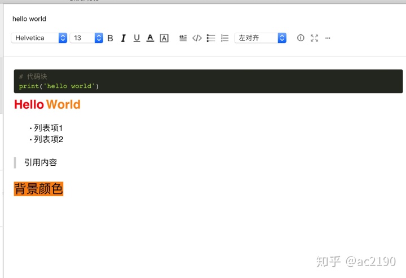Toggle bold formatting
This screenshot has height=278, width=406.
click(x=110, y=38)
